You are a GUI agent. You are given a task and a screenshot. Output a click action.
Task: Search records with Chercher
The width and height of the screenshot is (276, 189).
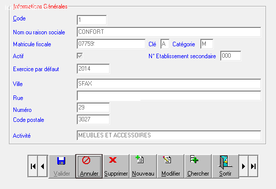(x=198, y=166)
